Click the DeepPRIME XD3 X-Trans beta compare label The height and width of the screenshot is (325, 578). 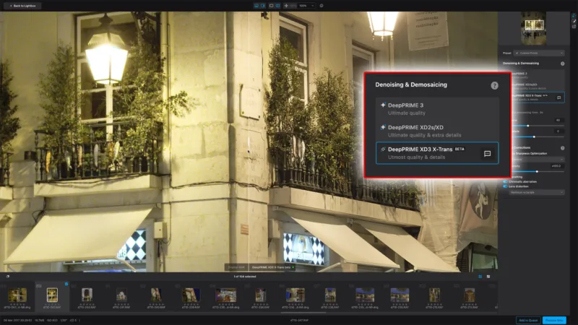coord(272,267)
